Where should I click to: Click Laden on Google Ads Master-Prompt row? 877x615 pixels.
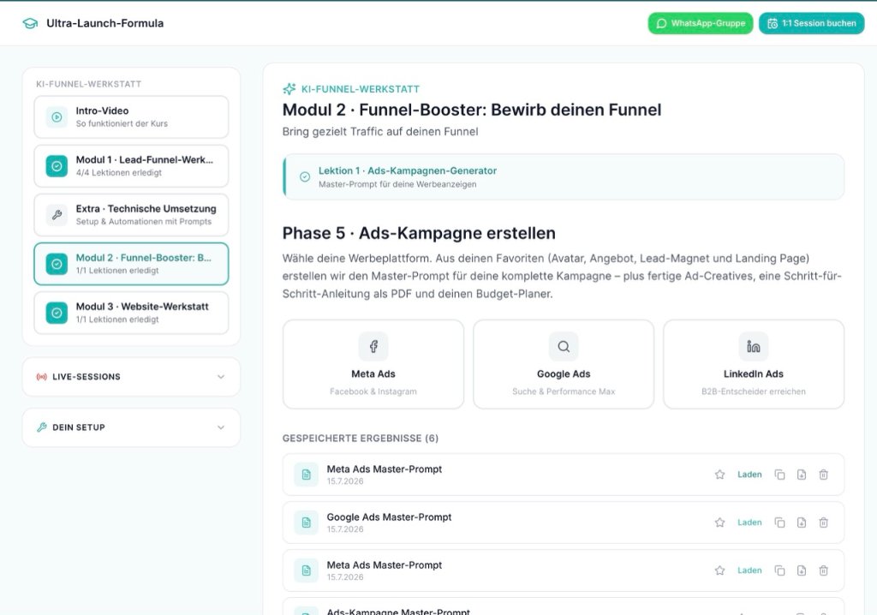[x=749, y=522]
